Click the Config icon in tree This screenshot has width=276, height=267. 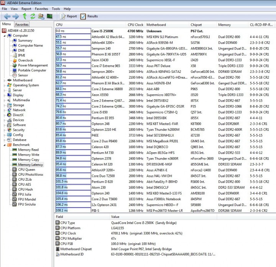coord(9,135)
